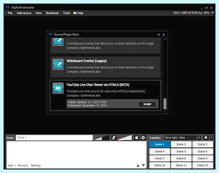Switch to Scene 4
Image resolution: width=219 pixels, height=173 pixels.
pyautogui.click(x=160, y=151)
